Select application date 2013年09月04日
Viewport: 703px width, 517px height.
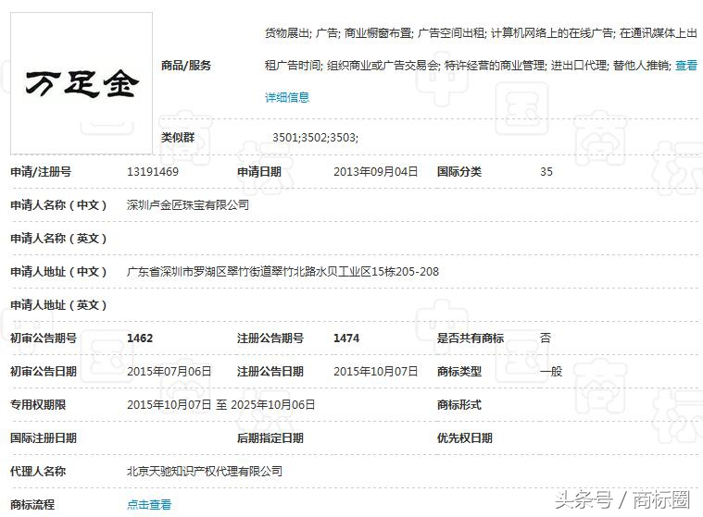[376, 171]
